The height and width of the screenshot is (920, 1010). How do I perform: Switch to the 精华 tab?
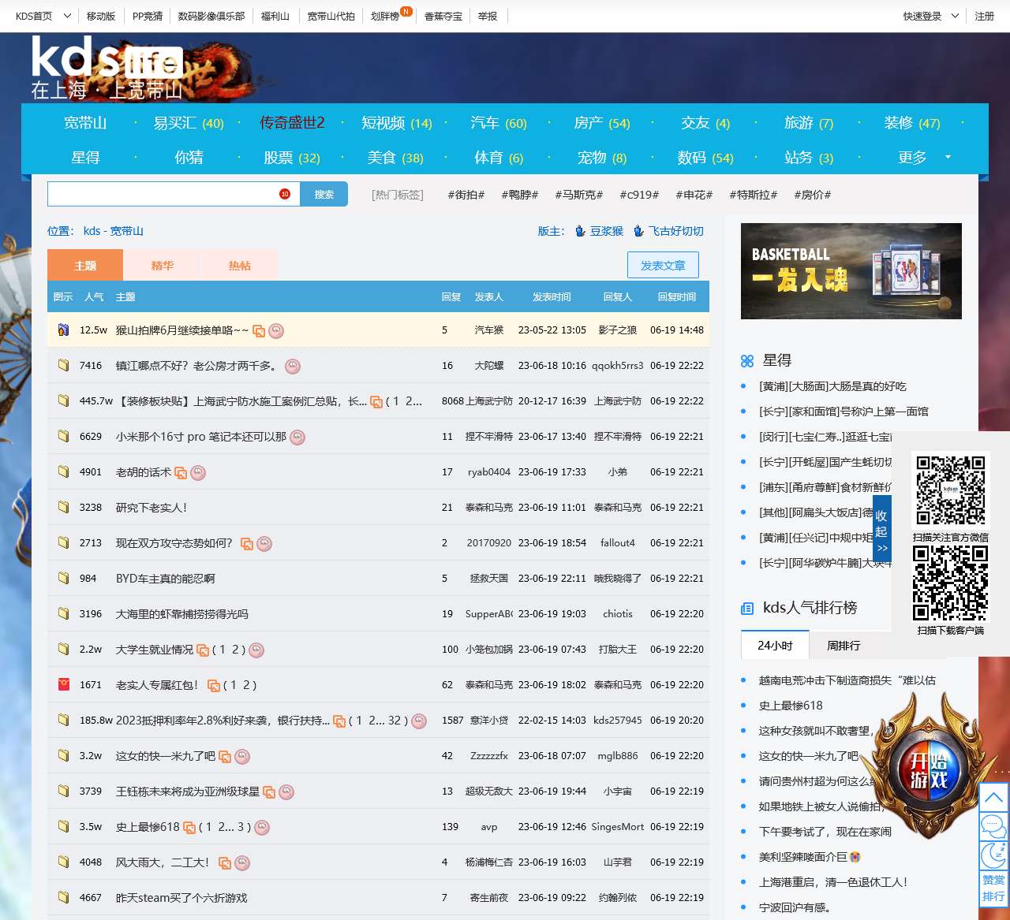(162, 266)
